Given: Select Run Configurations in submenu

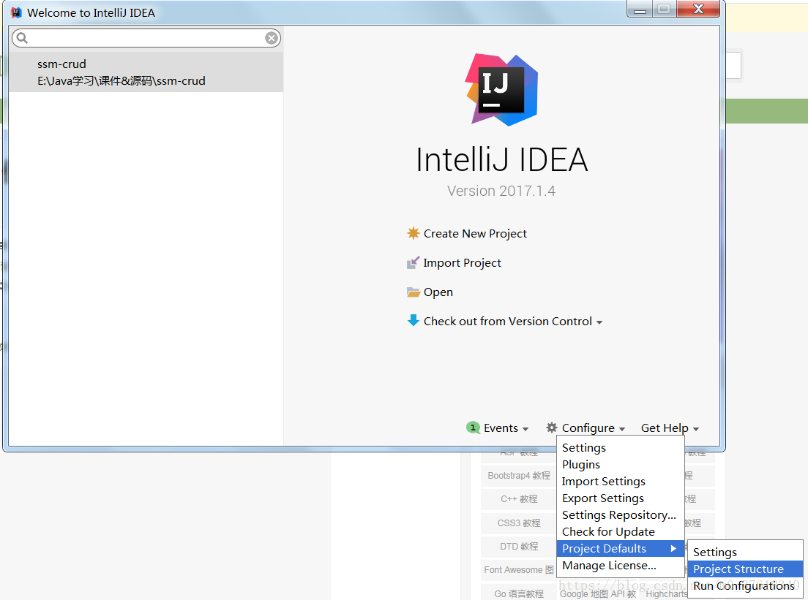Looking at the screenshot, I should (x=746, y=585).
